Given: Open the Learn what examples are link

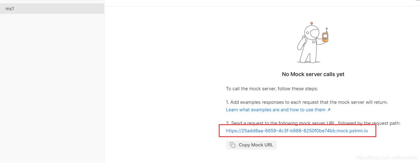Looking at the screenshot, I should coord(276,110).
